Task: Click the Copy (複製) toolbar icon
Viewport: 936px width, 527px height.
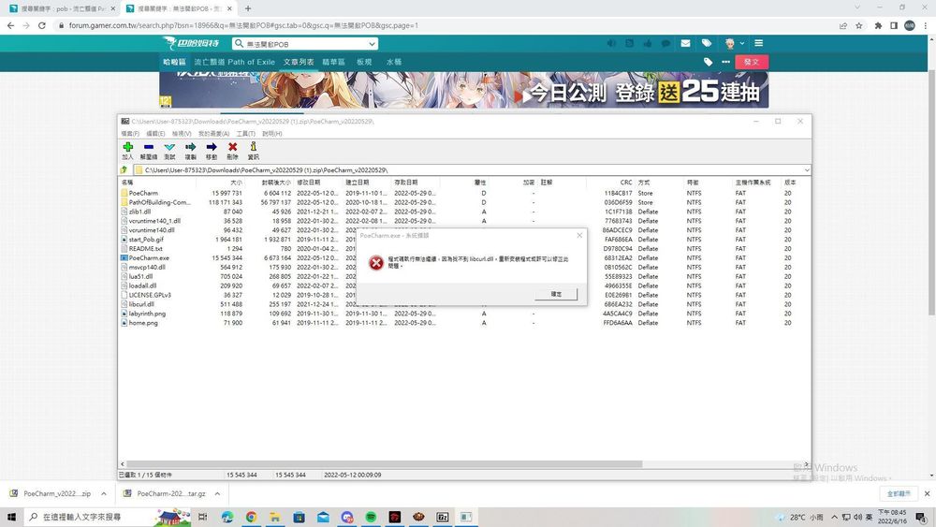Action: click(x=190, y=148)
